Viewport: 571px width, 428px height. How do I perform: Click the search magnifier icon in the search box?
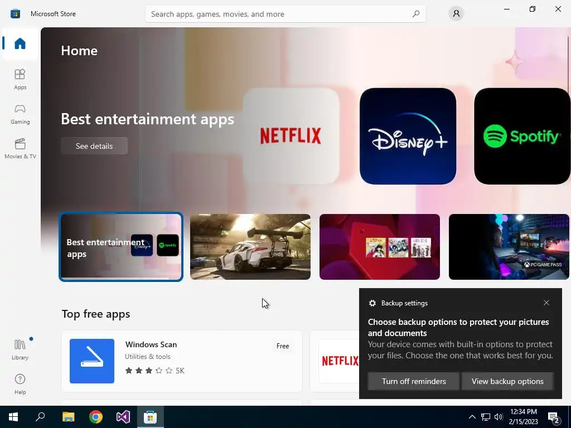tap(415, 14)
